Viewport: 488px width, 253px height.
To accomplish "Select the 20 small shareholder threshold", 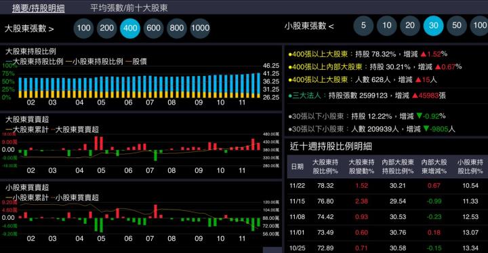I will click(410, 26).
